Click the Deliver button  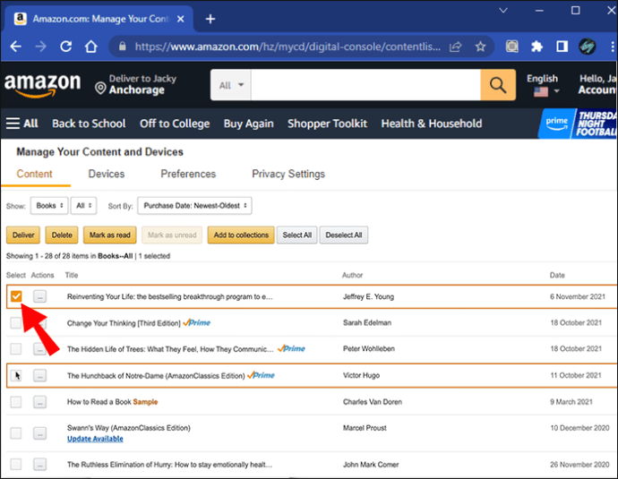(23, 235)
